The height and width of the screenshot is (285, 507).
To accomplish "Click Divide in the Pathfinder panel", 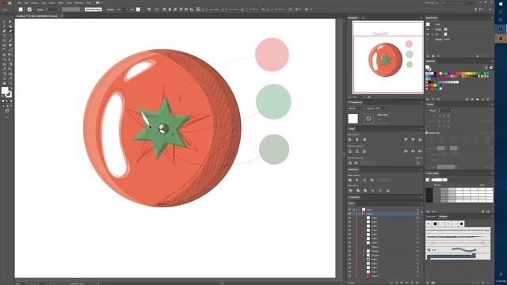I will 350,191.
